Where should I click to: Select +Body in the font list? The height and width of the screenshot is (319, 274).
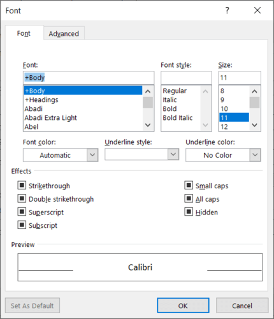click(83, 91)
